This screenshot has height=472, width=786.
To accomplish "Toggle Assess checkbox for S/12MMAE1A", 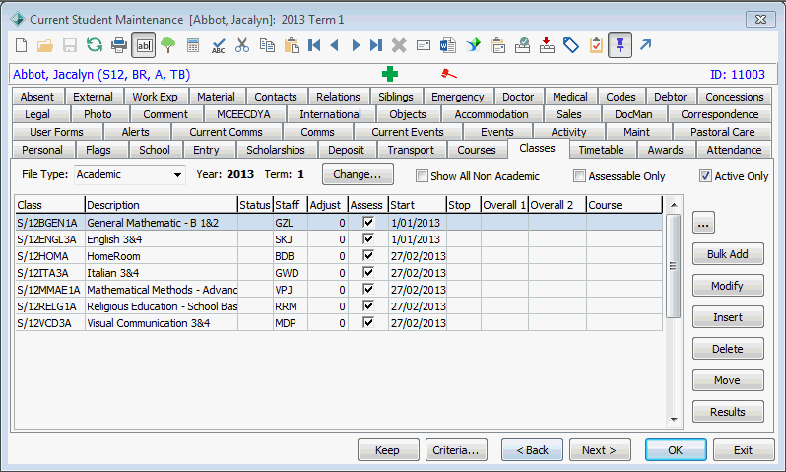I will 368,290.
